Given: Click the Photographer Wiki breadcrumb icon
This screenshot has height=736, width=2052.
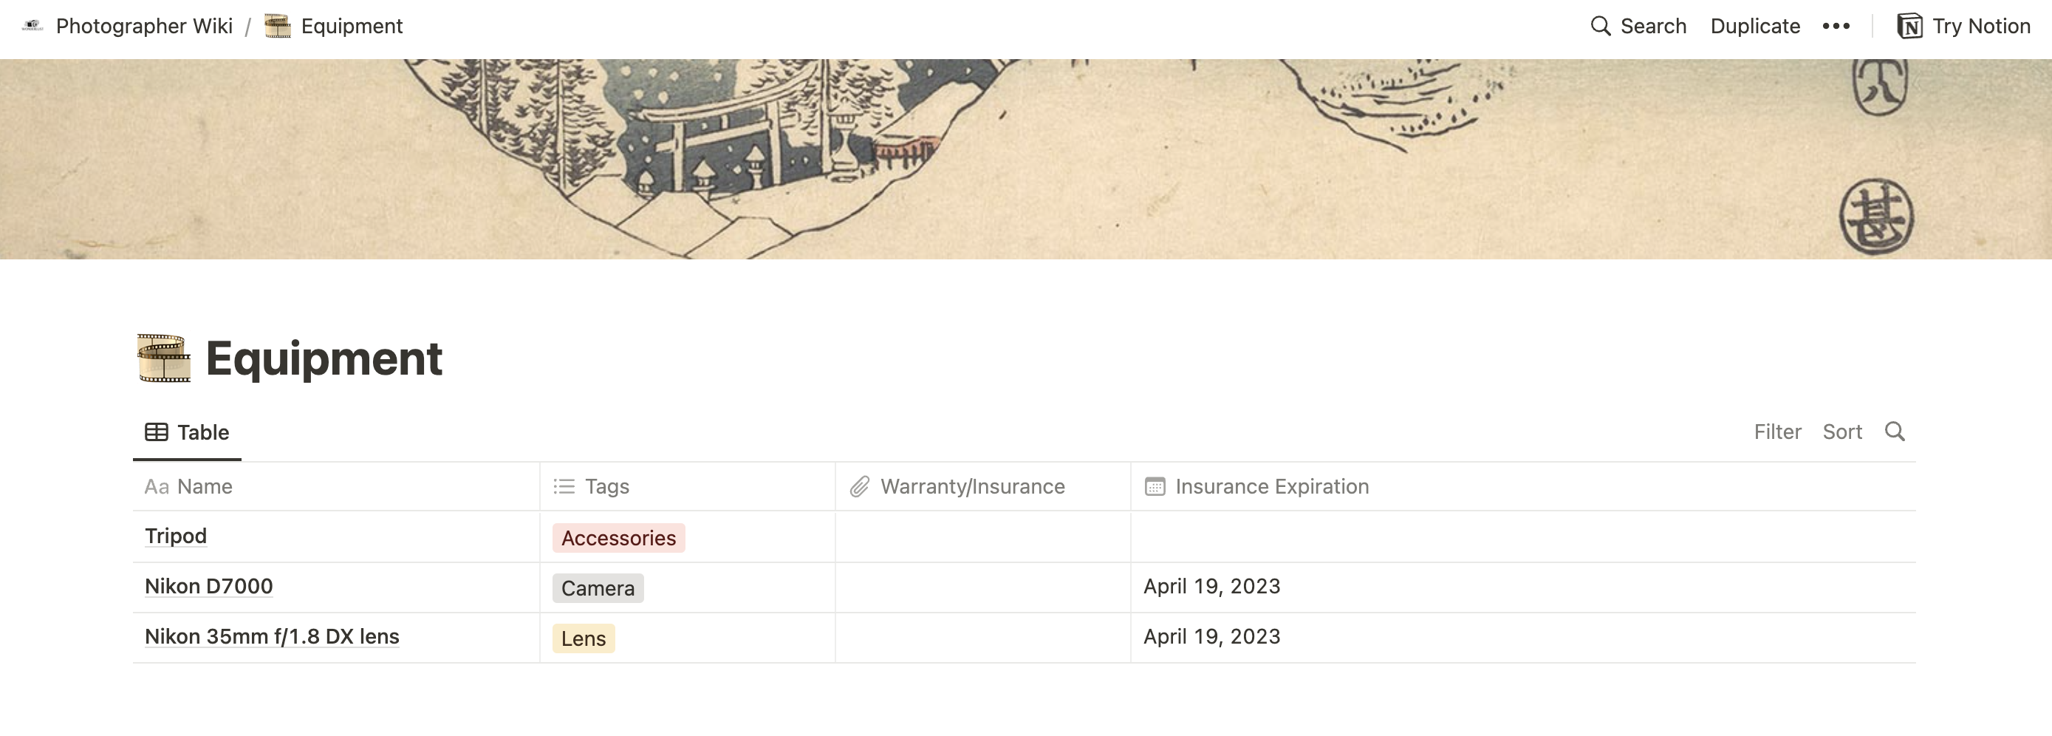Looking at the screenshot, I should pos(33,27).
